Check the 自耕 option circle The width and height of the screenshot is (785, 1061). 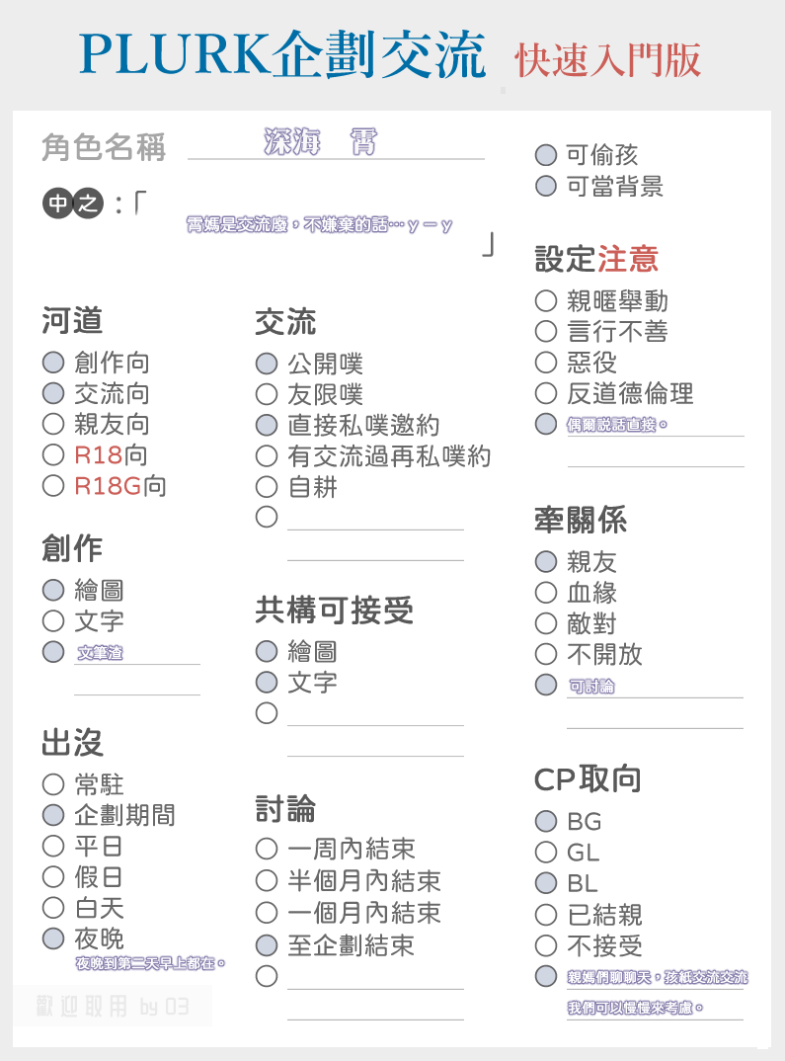[x=267, y=486]
